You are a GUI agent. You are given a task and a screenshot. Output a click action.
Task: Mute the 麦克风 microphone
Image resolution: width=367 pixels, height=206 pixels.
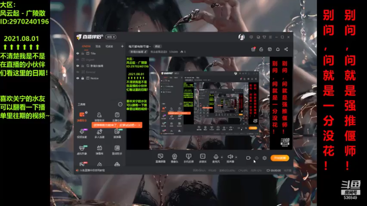[216, 158]
